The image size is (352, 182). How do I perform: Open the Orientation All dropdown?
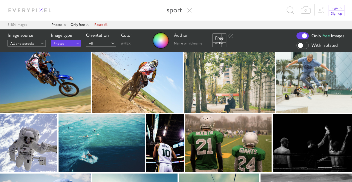point(101,43)
